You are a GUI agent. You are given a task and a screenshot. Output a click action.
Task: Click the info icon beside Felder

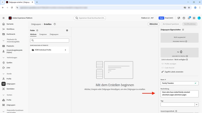tap(37, 30)
